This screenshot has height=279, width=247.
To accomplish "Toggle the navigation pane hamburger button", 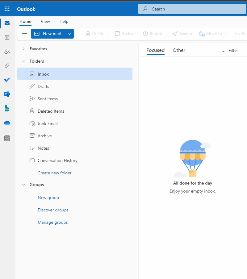I will click(x=25, y=34).
